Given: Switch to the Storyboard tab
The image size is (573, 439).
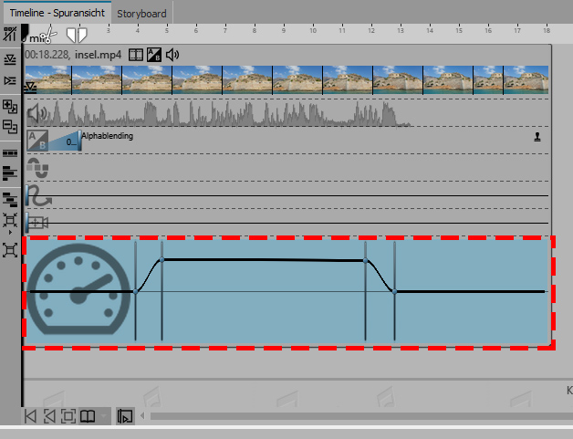Looking at the screenshot, I should [x=141, y=14].
